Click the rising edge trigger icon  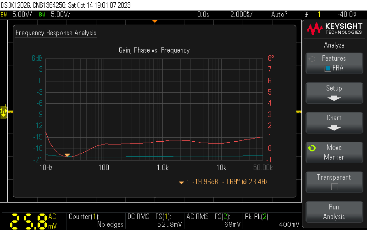point(306,15)
